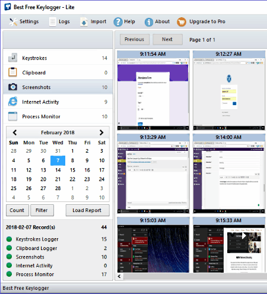Go to previous month in calendar
Image resolution: width=267 pixels, height=294 pixels.
click(x=15, y=132)
